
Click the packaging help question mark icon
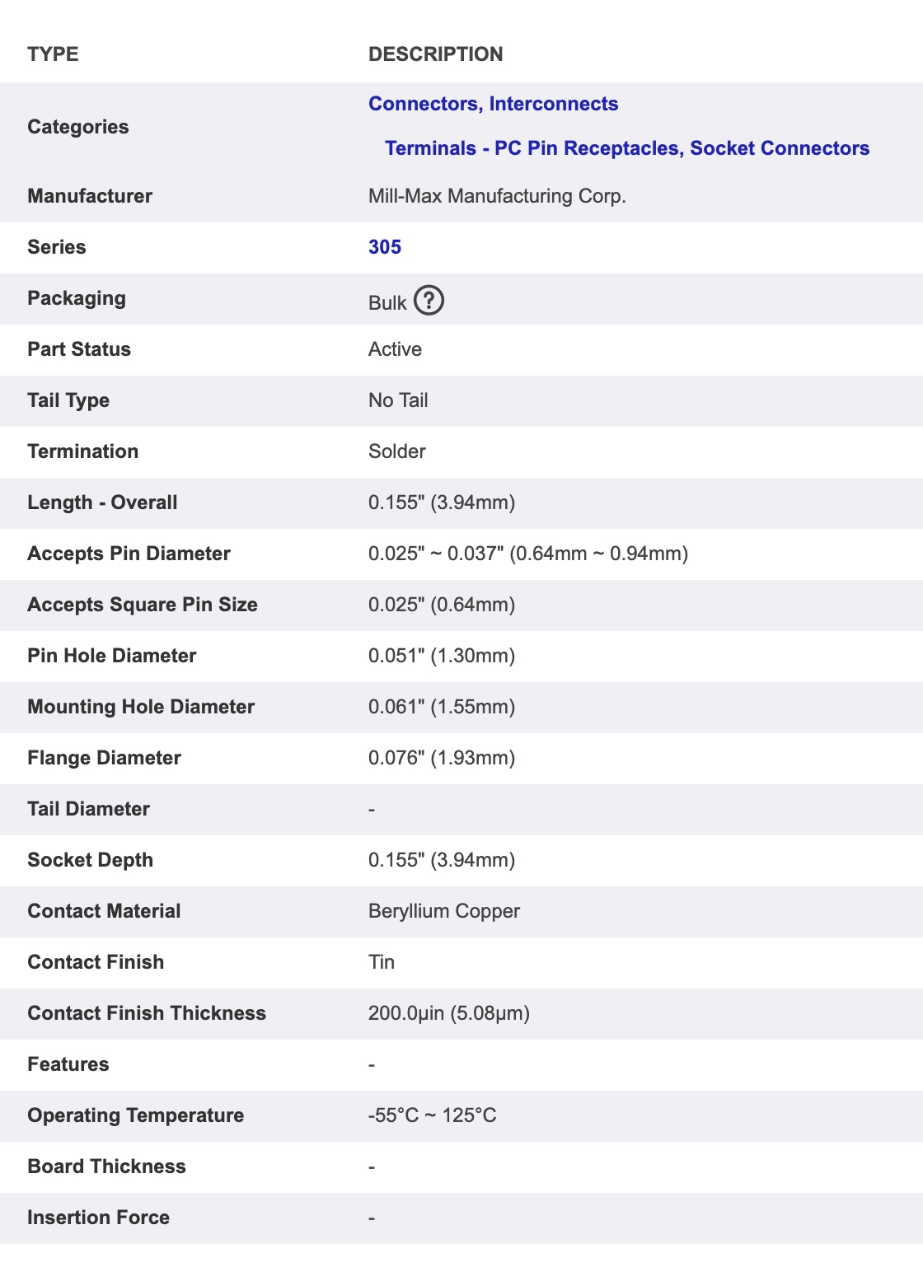[429, 301]
